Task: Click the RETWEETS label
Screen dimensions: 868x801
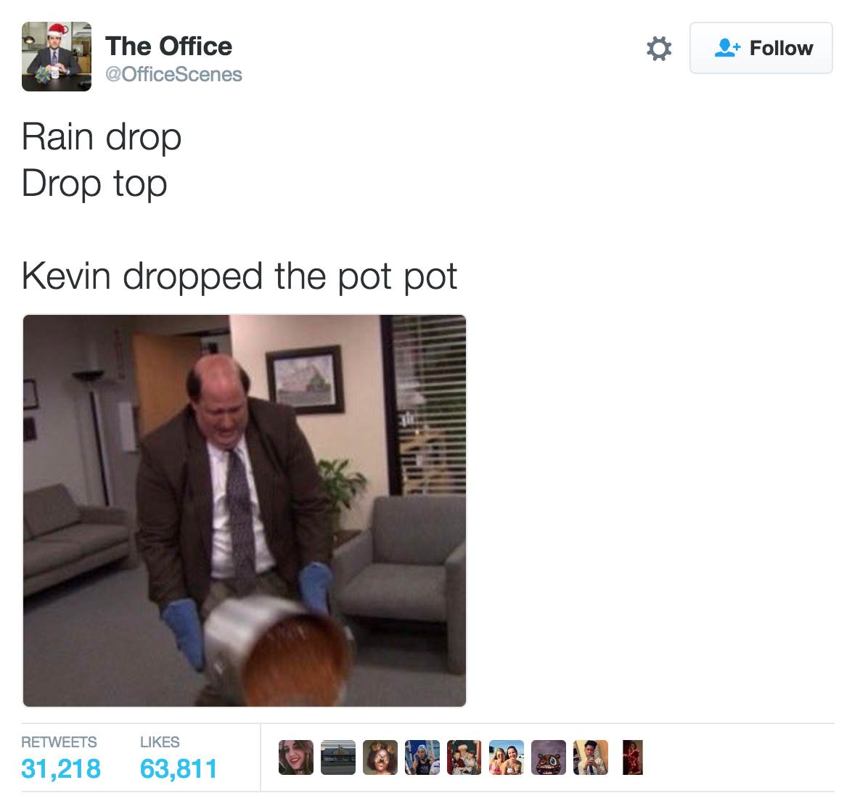Action: 59,742
